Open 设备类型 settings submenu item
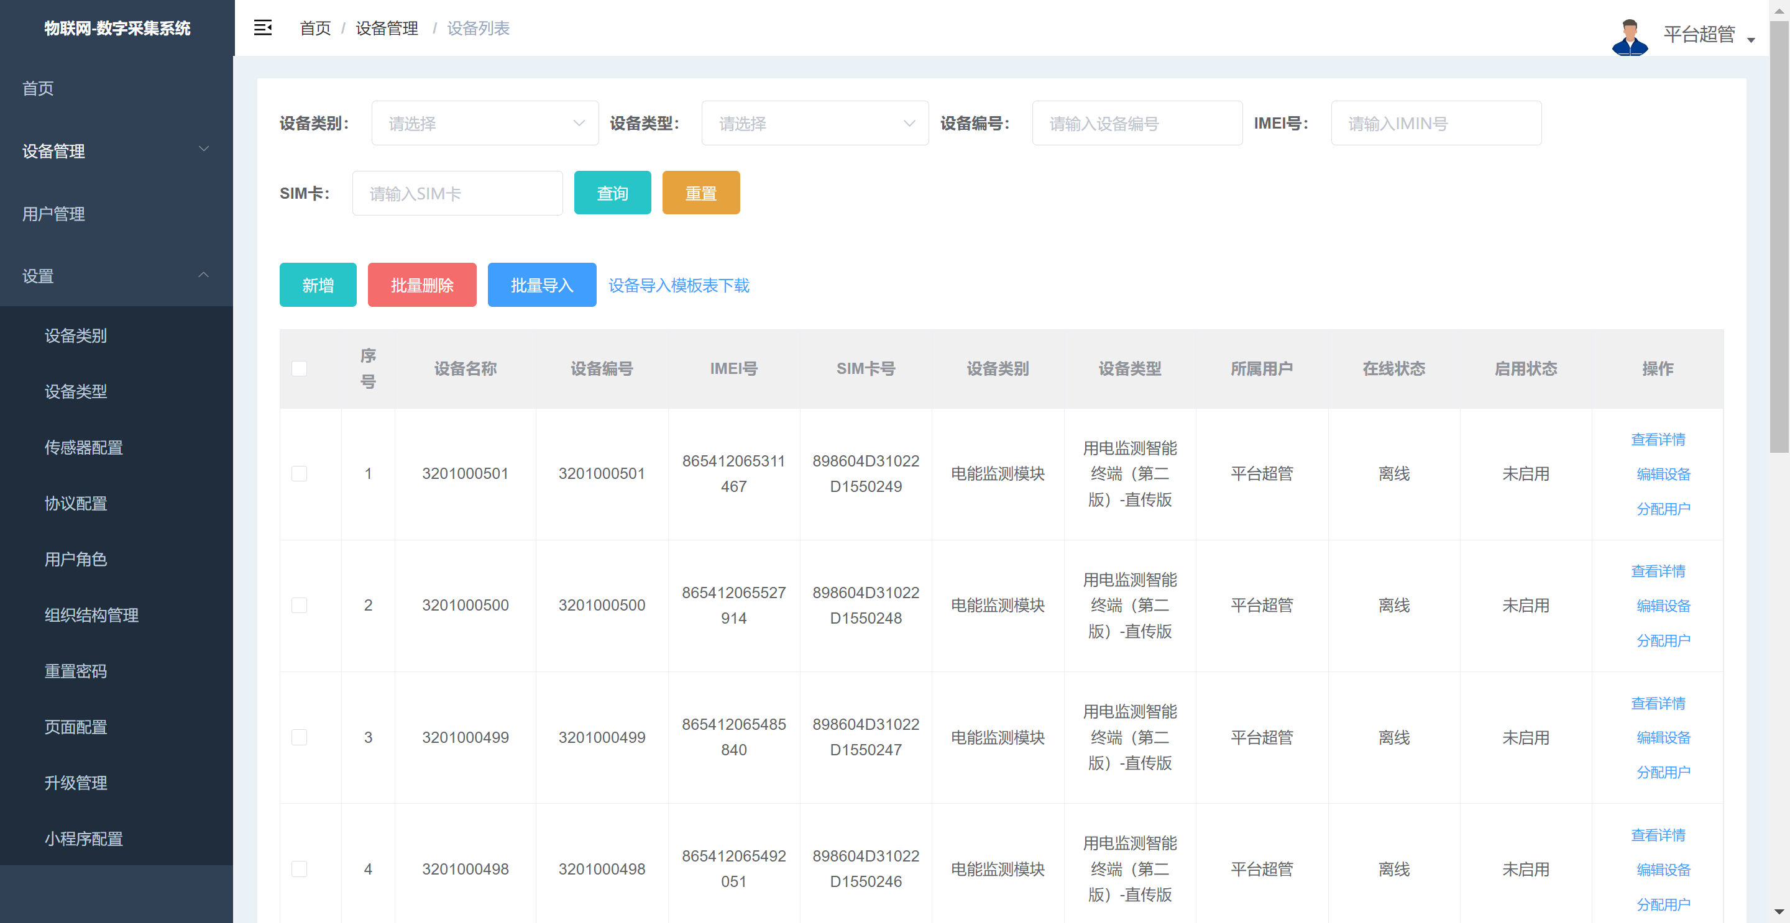 coord(117,391)
